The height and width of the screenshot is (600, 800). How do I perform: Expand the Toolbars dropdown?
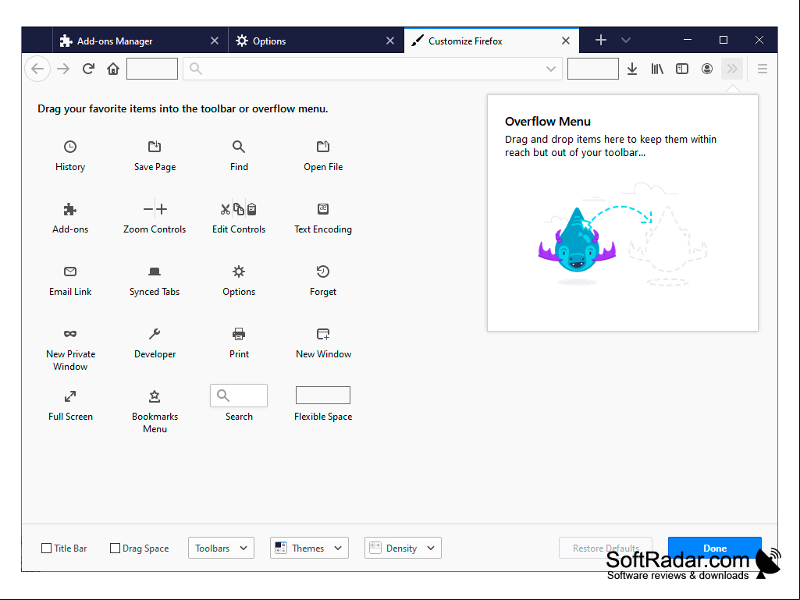[221, 548]
